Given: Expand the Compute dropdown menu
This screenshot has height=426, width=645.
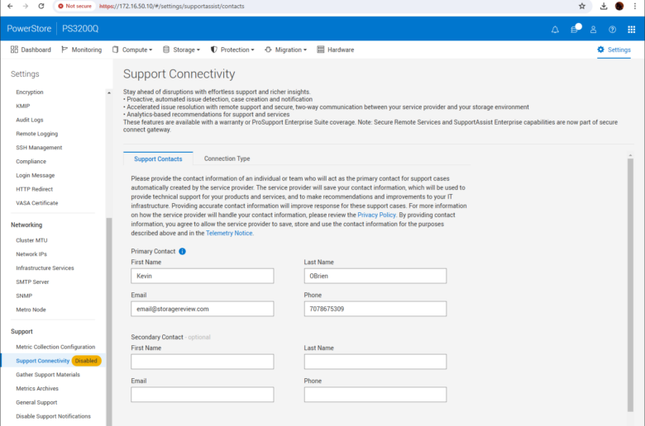Looking at the screenshot, I should [132, 50].
